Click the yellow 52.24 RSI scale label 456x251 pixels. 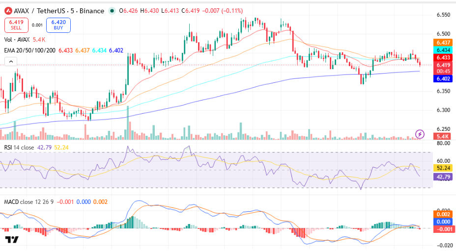click(x=443, y=168)
